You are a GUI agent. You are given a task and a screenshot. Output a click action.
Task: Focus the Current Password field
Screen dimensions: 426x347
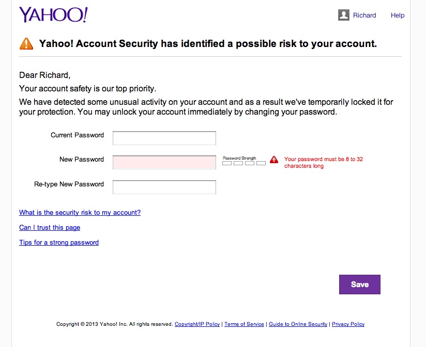point(164,138)
